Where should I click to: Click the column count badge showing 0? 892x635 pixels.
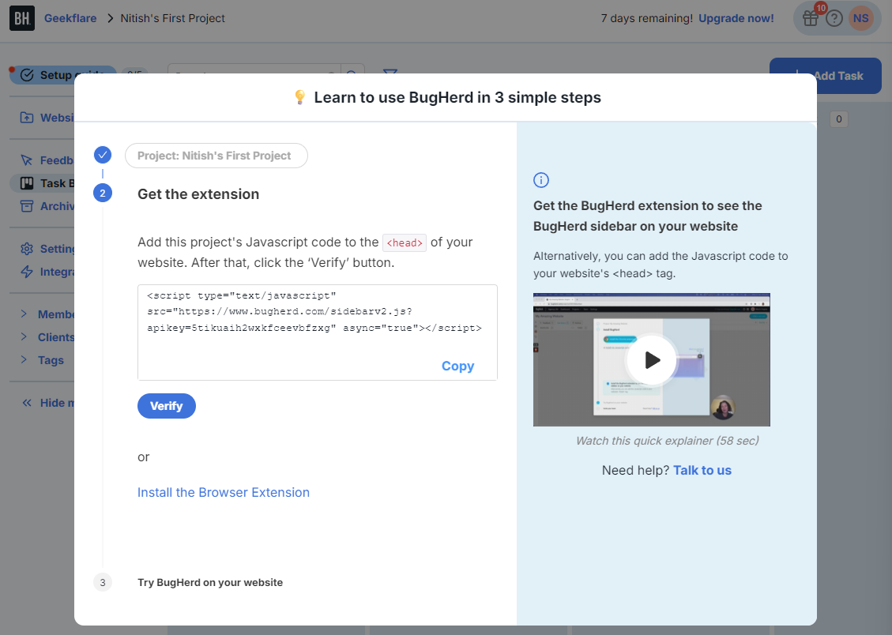[x=838, y=119]
